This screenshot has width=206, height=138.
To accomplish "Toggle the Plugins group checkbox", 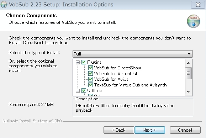I will [84, 62].
